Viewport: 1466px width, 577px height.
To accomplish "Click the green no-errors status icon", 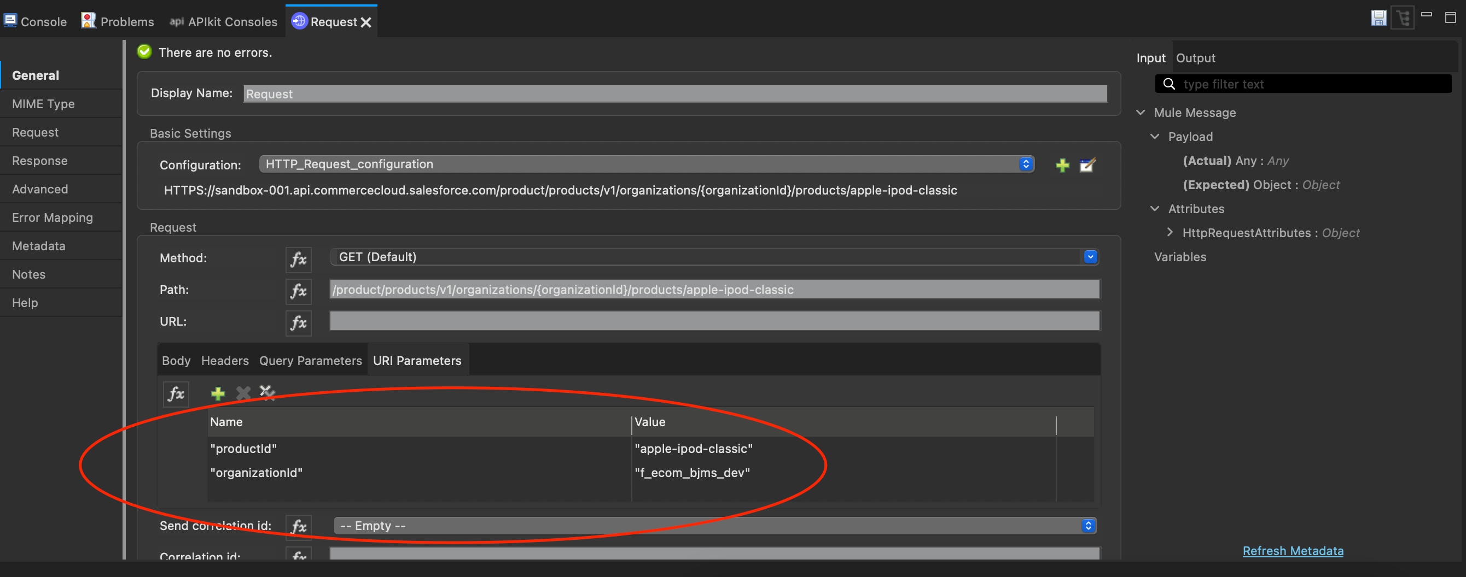I will 144,52.
